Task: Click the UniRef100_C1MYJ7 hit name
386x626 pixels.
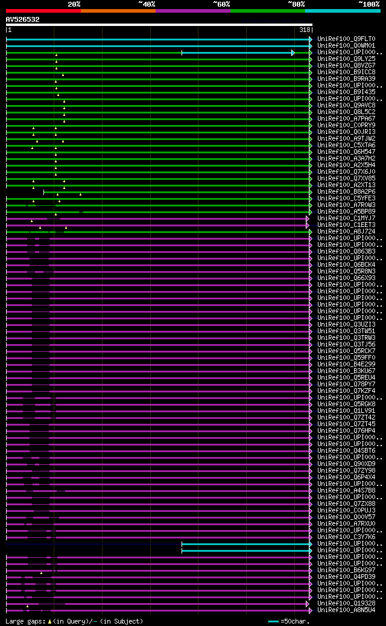Action: click(x=346, y=219)
